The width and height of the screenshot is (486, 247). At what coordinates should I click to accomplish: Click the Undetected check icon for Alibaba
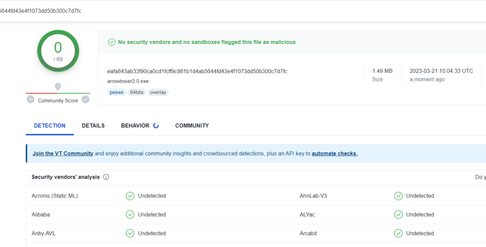pyautogui.click(x=130, y=215)
